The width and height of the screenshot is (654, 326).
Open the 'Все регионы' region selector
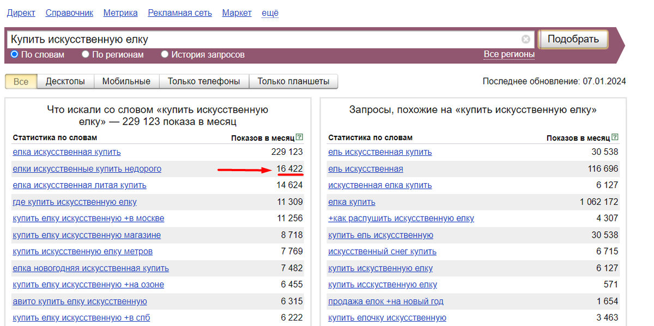coord(509,55)
